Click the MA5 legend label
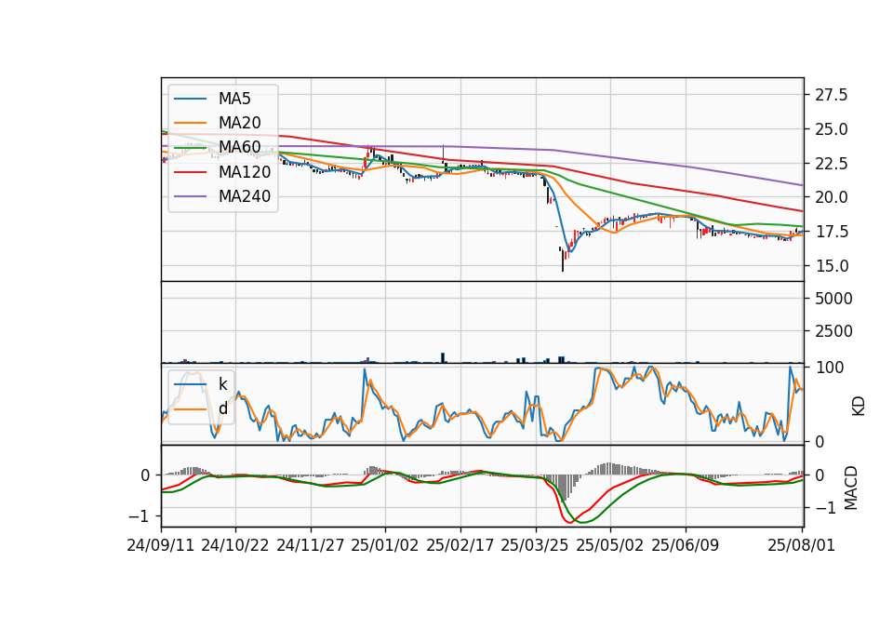This screenshot has width=893, height=642. [234, 99]
